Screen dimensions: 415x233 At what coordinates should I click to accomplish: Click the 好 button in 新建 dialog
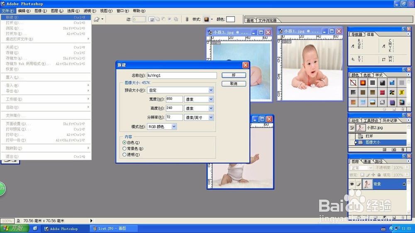click(234, 75)
